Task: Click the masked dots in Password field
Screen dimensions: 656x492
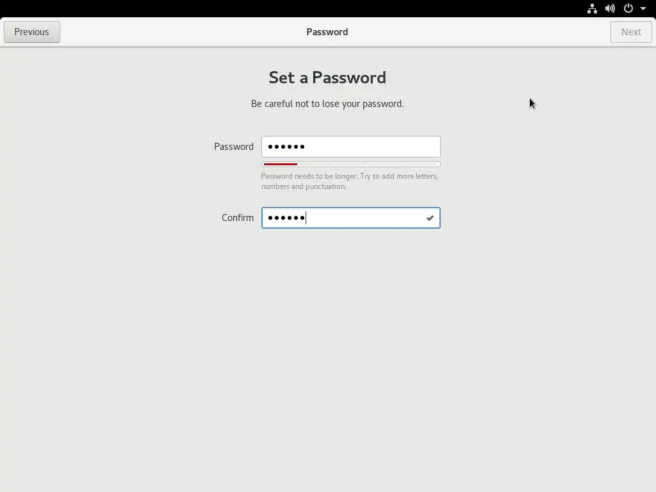Action: point(286,147)
